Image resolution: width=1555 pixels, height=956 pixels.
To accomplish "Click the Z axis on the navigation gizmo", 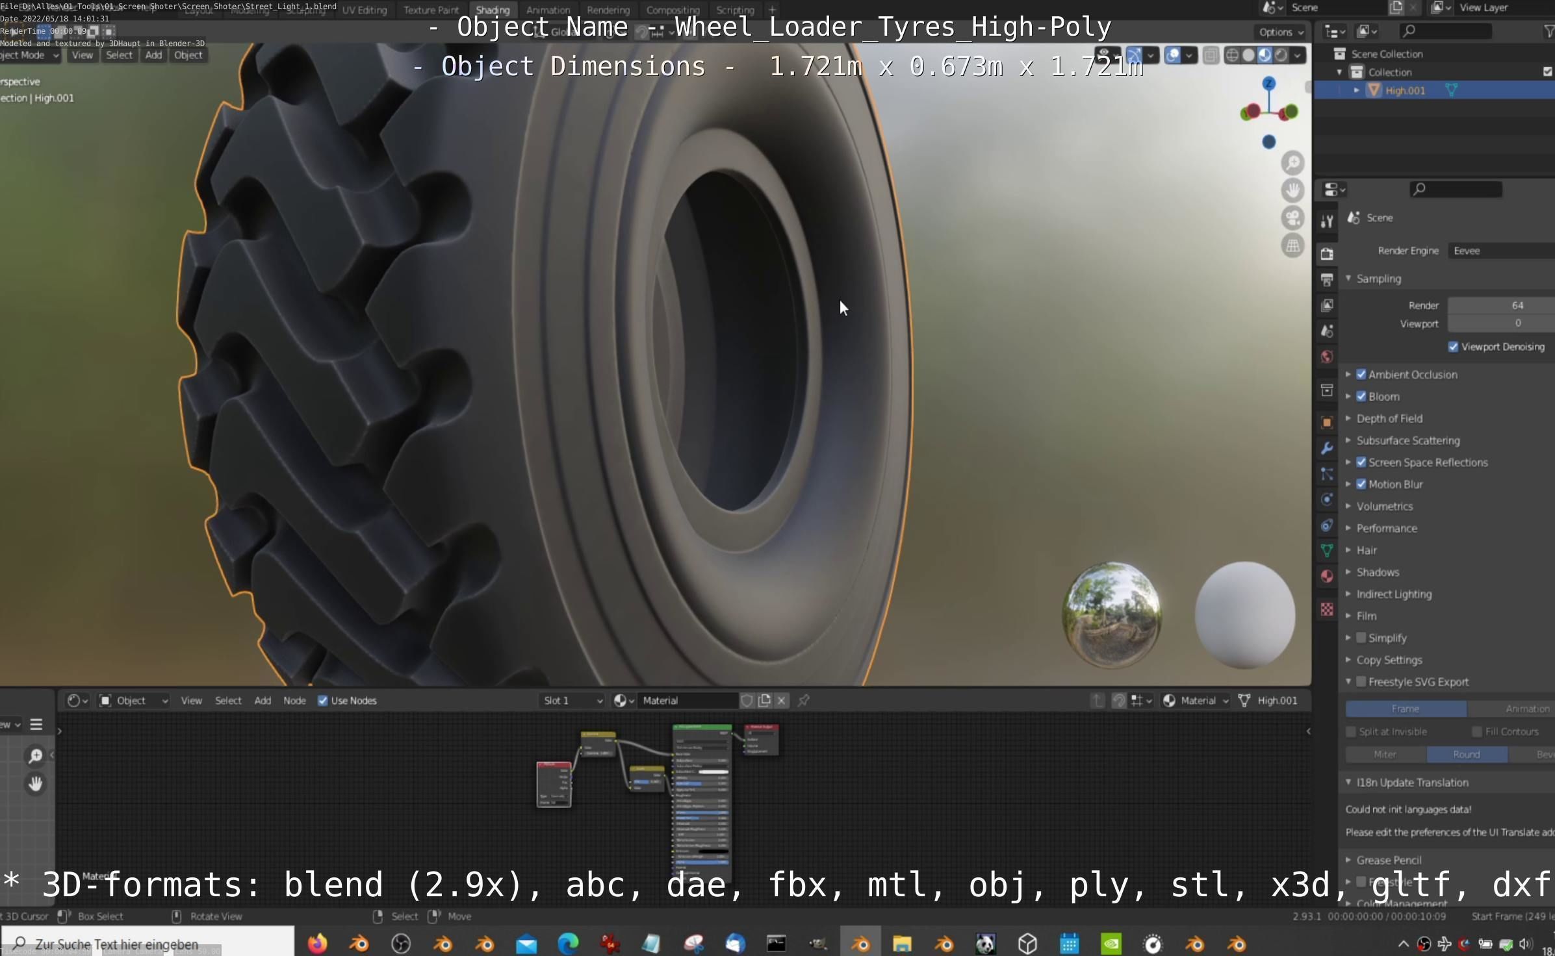I will [1268, 83].
